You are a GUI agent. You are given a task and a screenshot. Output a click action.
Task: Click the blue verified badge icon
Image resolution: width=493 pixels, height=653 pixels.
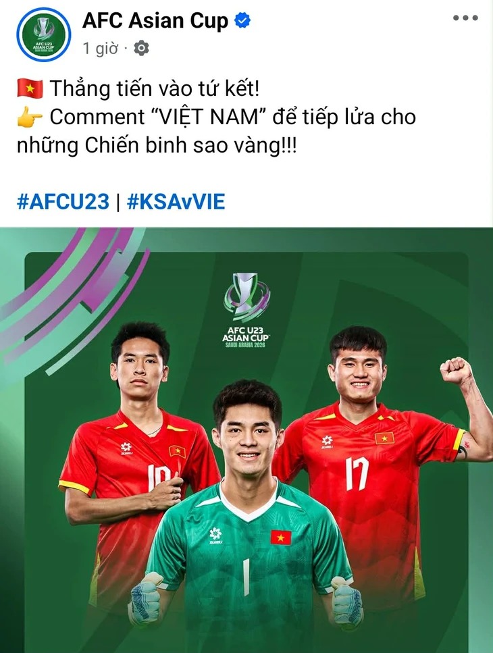click(242, 20)
